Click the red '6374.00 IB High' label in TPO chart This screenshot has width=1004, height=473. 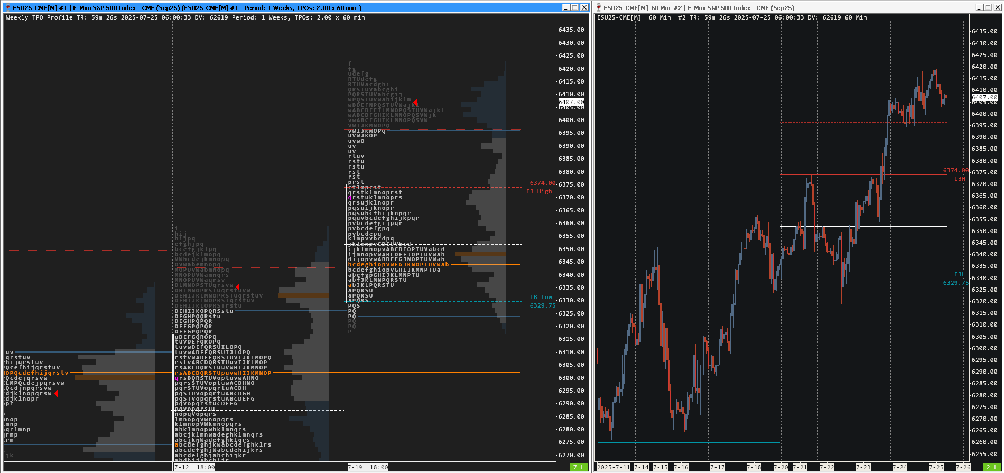541,187
